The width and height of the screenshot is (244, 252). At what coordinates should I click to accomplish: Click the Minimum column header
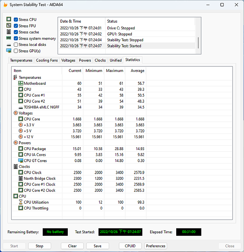tap(94, 71)
